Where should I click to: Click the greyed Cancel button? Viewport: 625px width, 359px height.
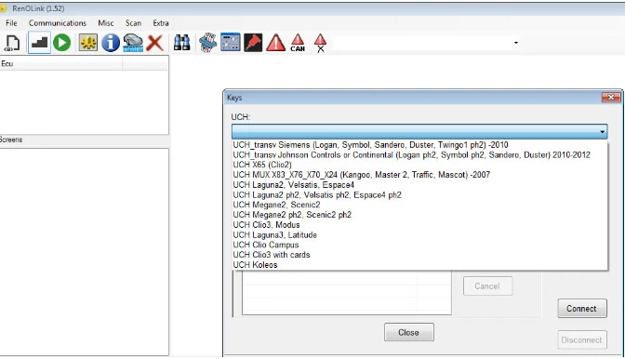click(x=487, y=286)
